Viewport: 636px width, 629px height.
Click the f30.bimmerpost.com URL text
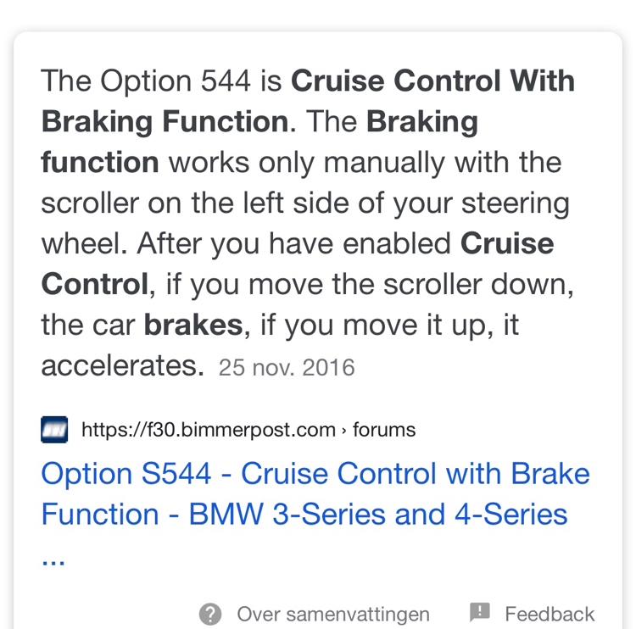[x=208, y=430]
